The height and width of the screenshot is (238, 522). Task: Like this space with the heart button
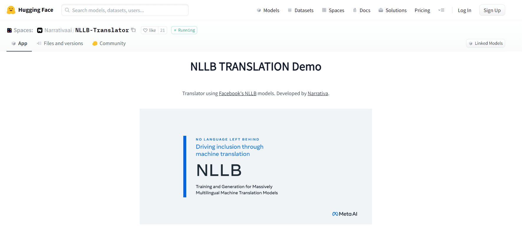[150, 30]
